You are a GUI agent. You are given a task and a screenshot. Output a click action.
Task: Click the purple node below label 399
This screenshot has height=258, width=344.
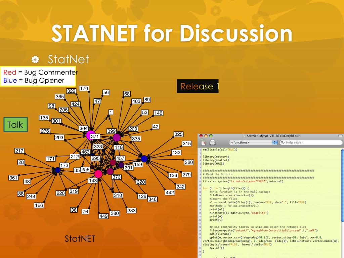tap(117, 137)
